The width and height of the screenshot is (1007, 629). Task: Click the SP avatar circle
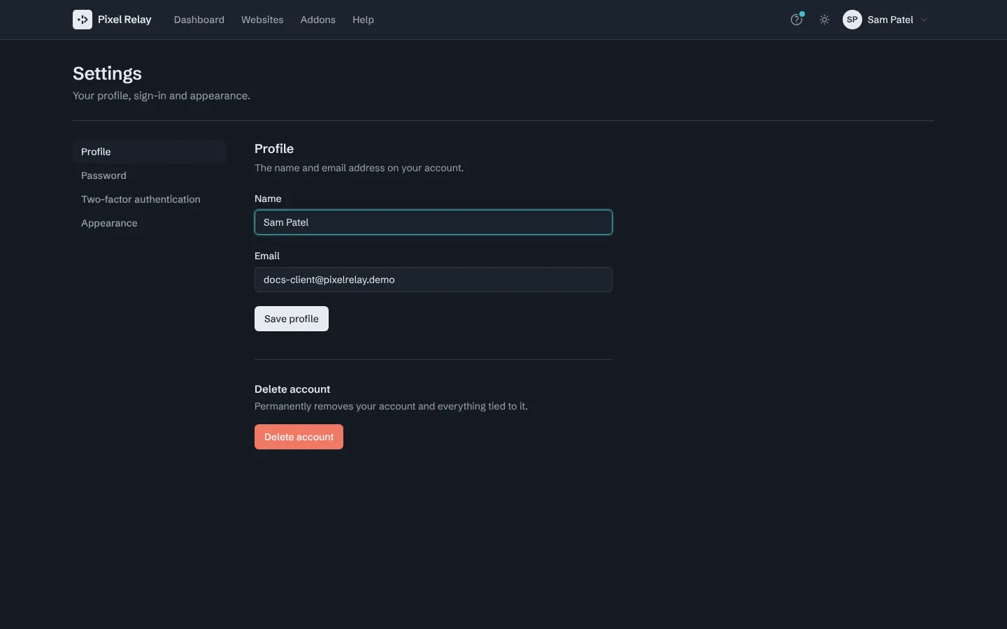pos(852,20)
